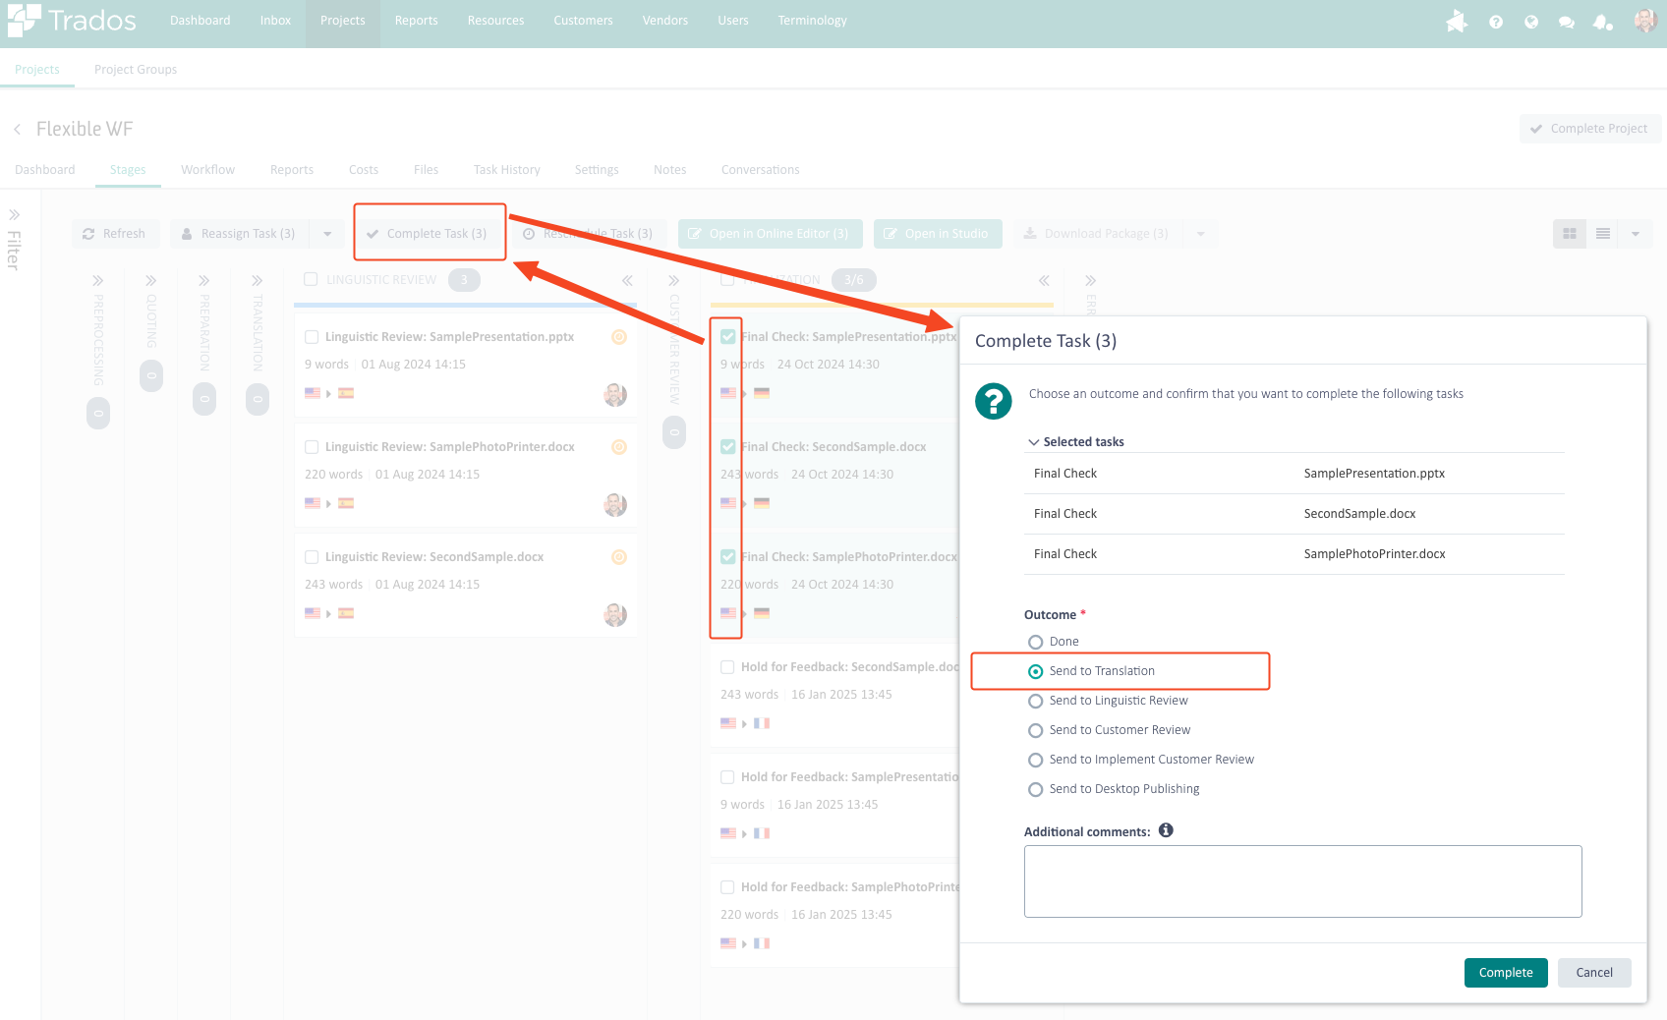The height and width of the screenshot is (1020, 1667).
Task: Collapse the Linguistic Review column
Action: coord(627,281)
